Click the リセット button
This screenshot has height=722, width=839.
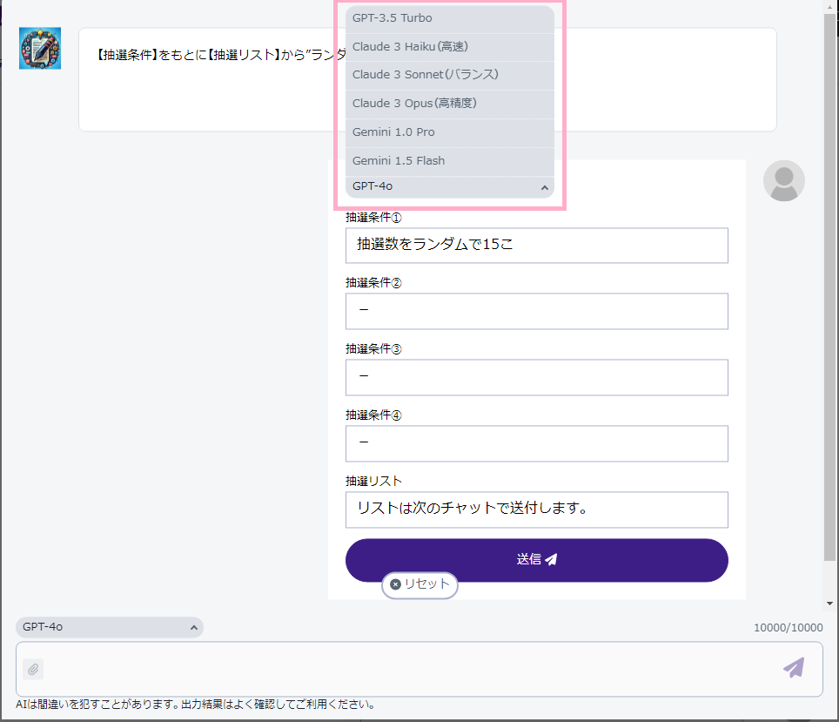point(419,585)
